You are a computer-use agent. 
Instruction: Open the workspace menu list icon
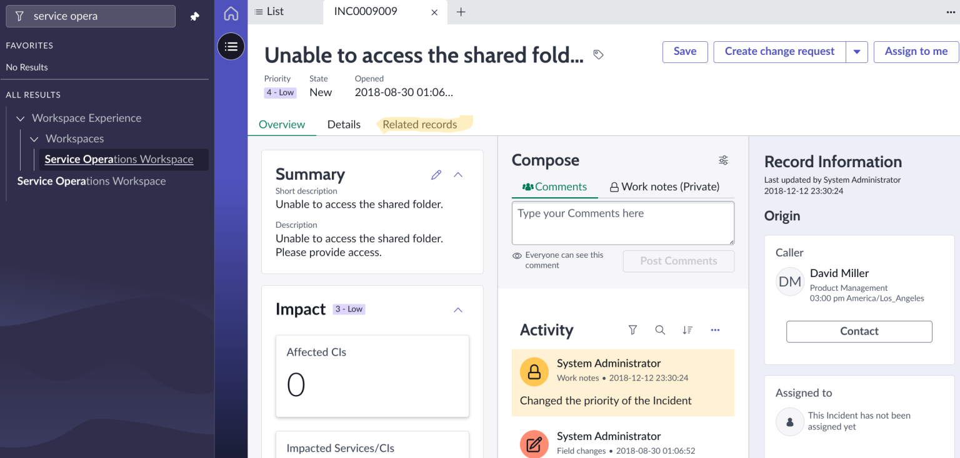(231, 46)
